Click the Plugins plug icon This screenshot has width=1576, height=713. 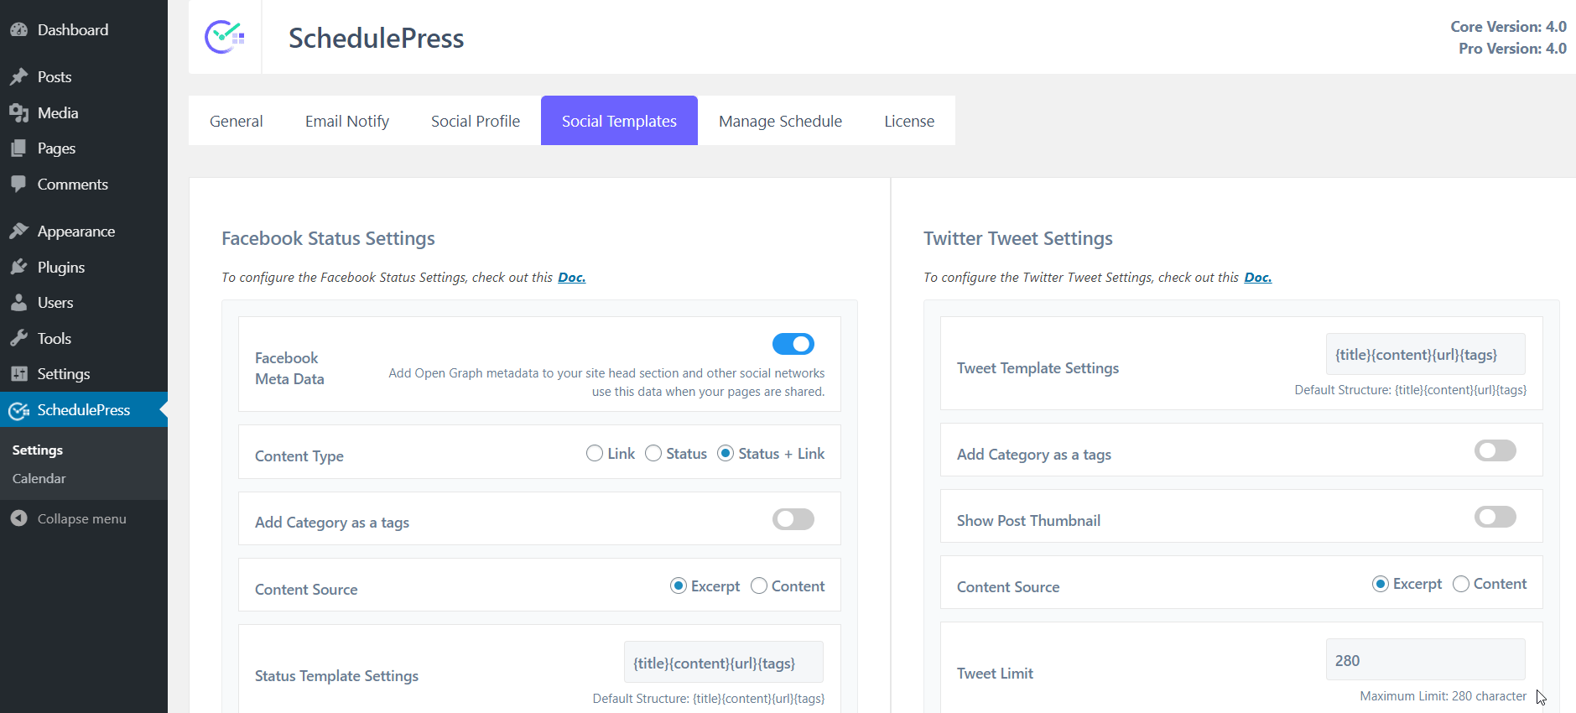click(18, 268)
